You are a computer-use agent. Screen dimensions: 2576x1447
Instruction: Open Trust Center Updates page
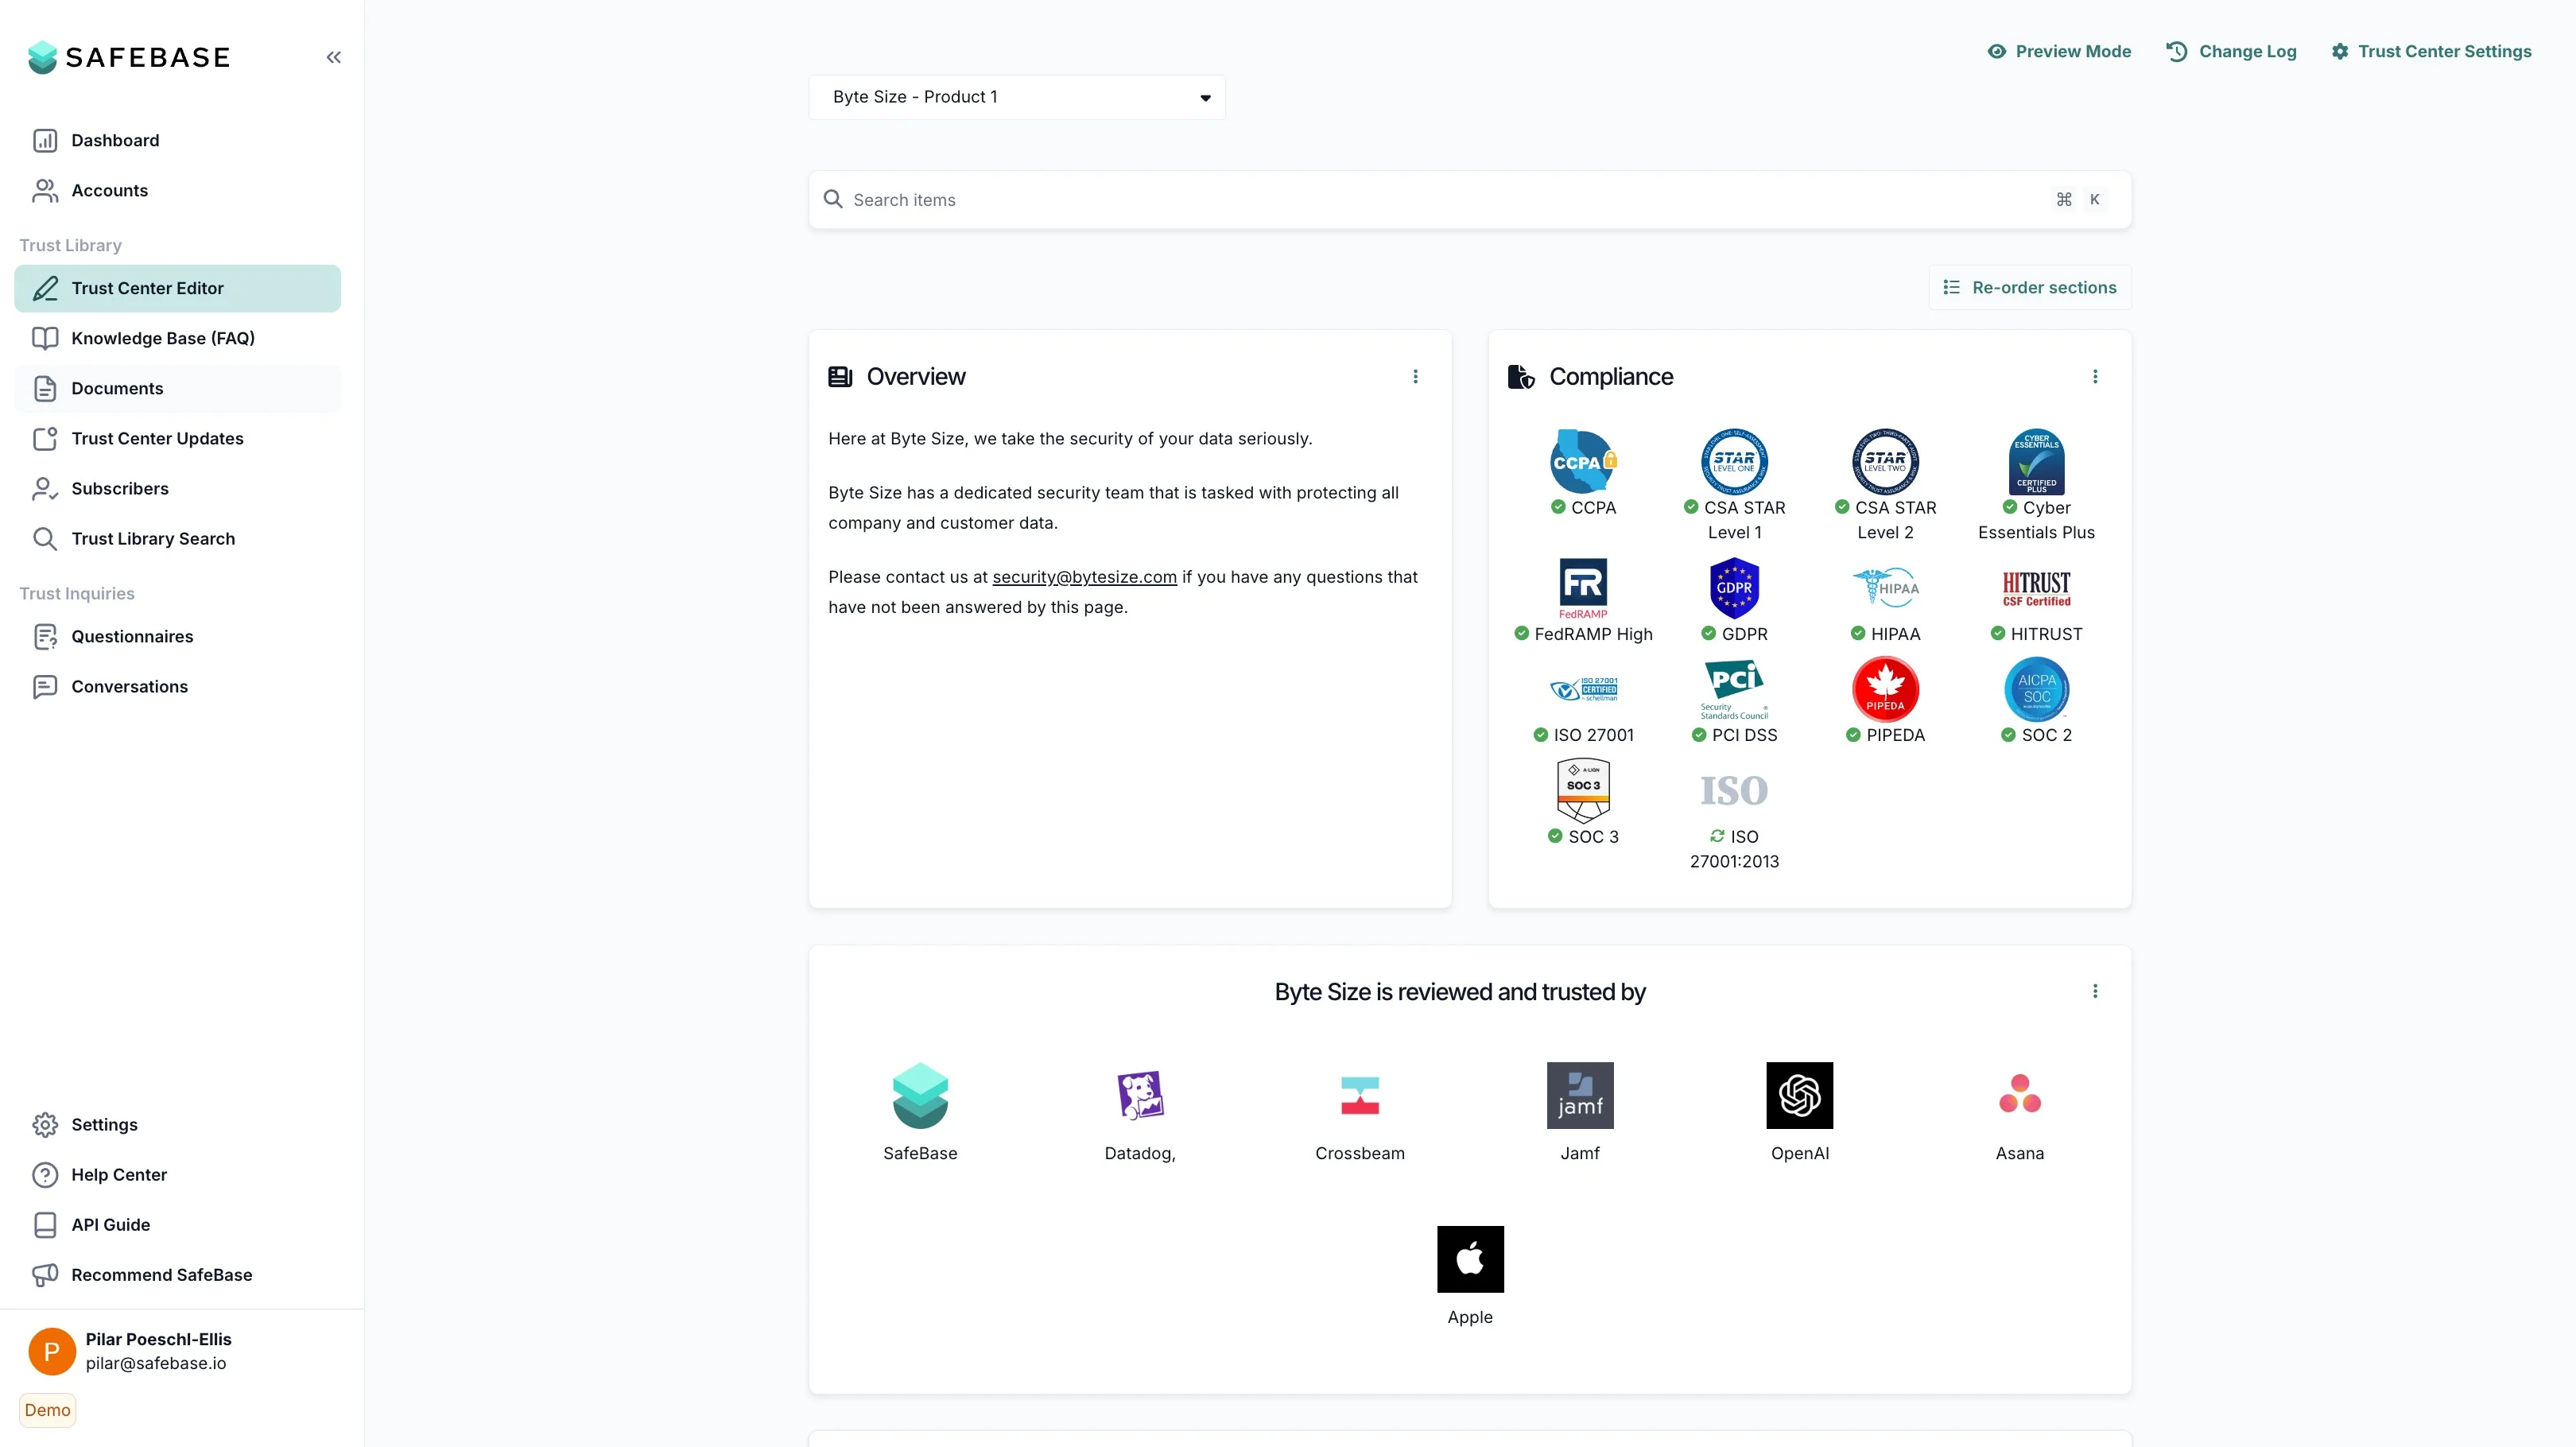pos(157,438)
